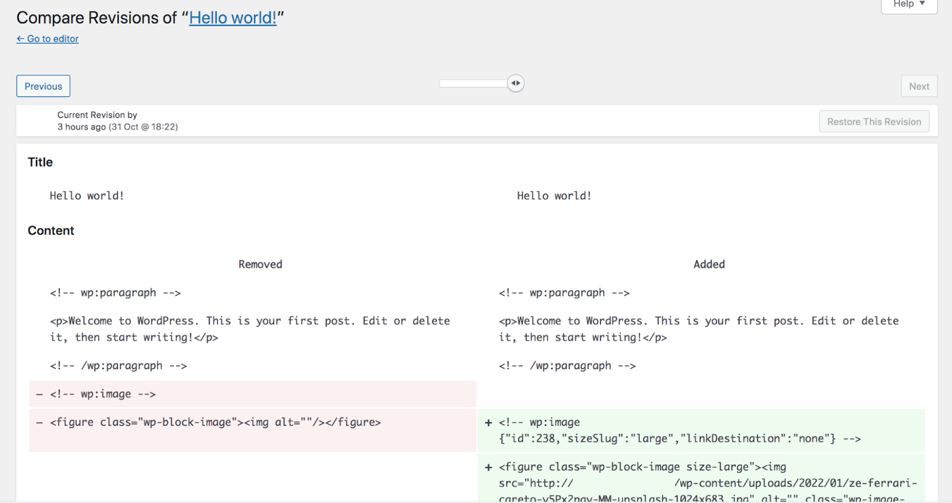Click the Content section heading
952x503 pixels.
[51, 231]
